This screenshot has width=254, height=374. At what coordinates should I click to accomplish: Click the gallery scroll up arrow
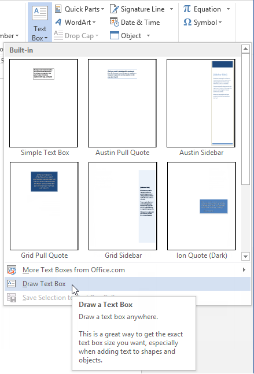245,49
